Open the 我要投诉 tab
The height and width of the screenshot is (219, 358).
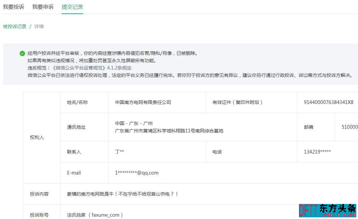tap(13, 7)
